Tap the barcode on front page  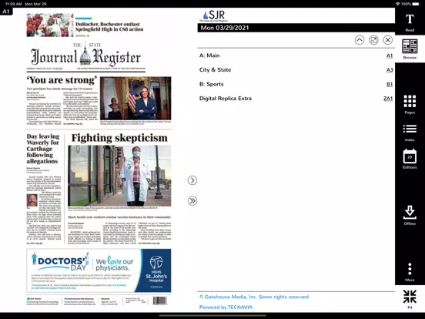coord(159,301)
